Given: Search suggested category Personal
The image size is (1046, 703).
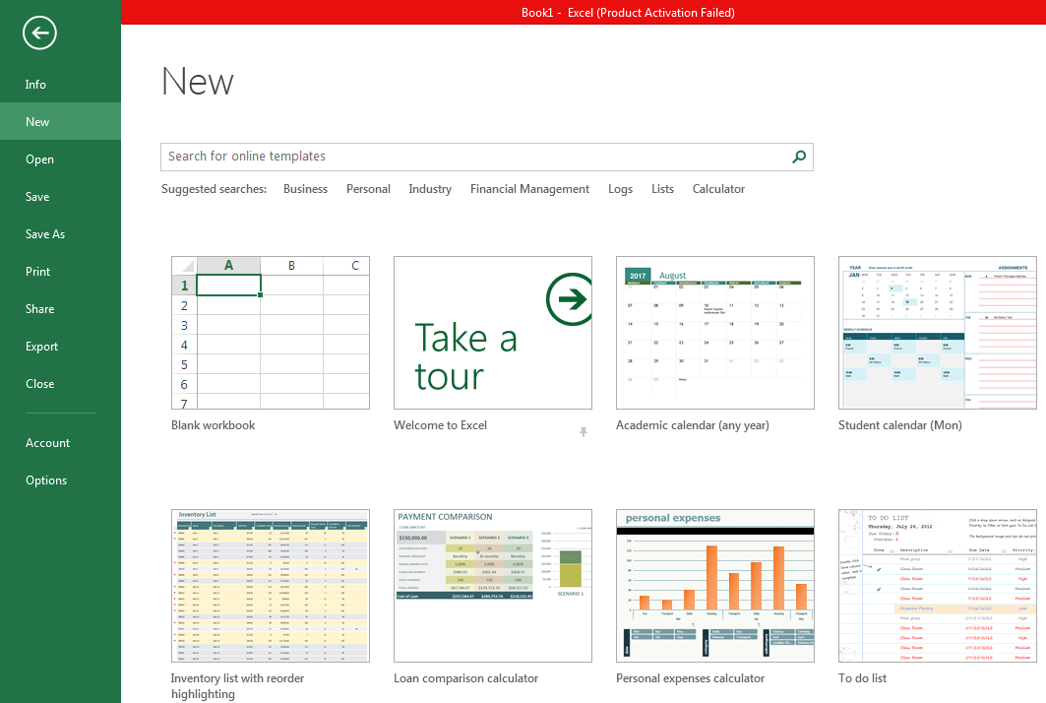Looking at the screenshot, I should pyautogui.click(x=368, y=189).
